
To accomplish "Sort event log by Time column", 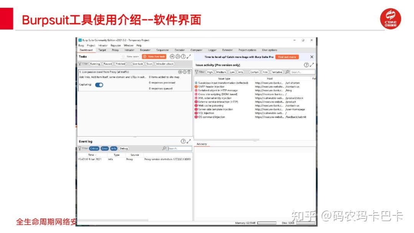I will 91,155.
